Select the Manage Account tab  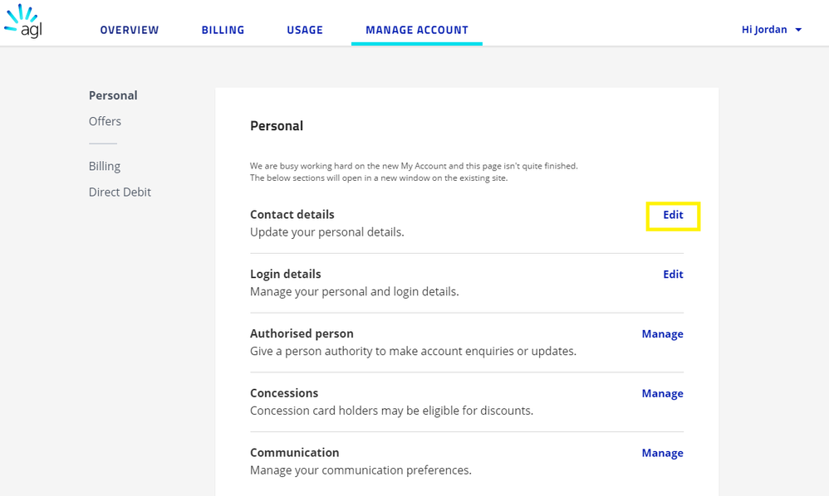click(416, 30)
